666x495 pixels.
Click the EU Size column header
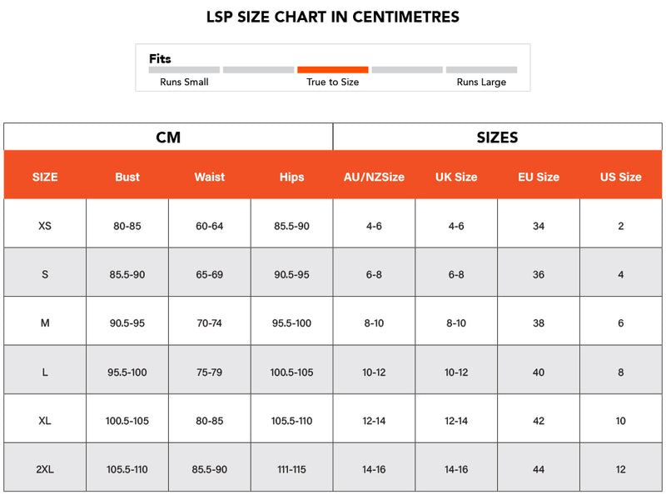(539, 177)
